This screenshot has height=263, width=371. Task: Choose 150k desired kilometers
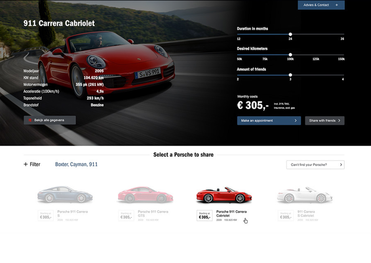341,59
